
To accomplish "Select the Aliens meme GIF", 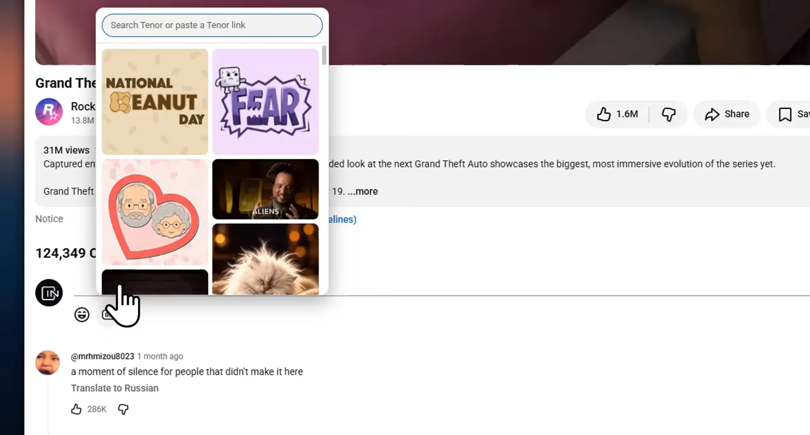I will click(x=265, y=189).
